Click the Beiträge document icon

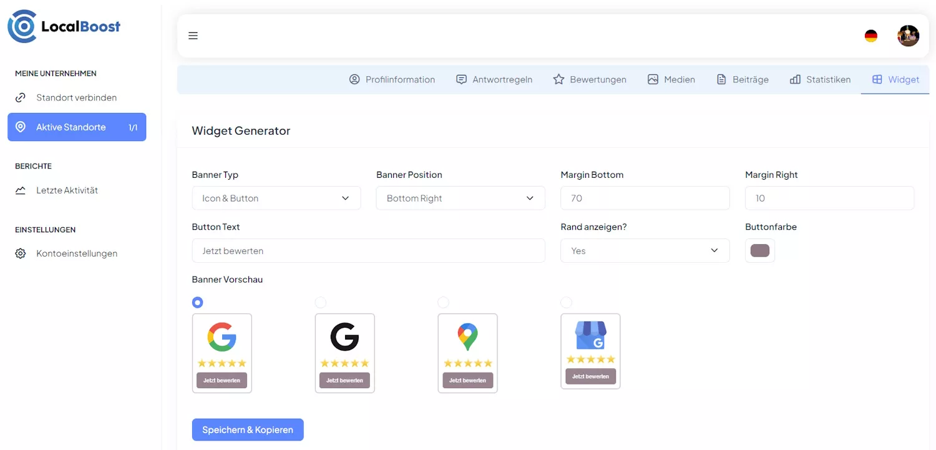721,79
